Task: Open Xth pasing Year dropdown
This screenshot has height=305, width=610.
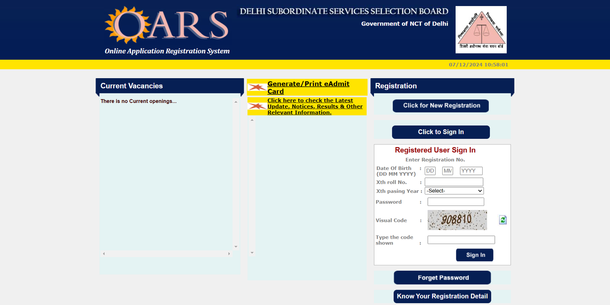Action: pos(454,191)
